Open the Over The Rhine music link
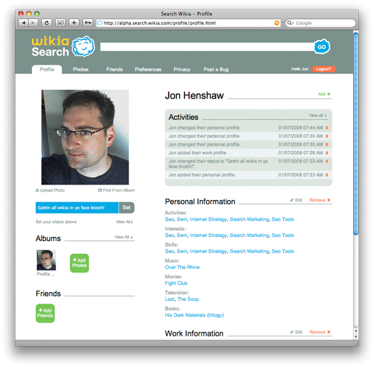This screenshot has width=374, height=367. [182, 267]
